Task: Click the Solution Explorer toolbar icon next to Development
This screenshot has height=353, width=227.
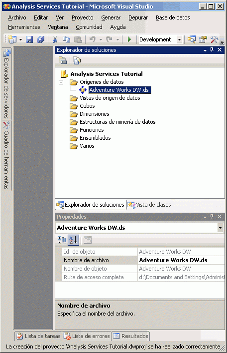Action: coord(191,39)
